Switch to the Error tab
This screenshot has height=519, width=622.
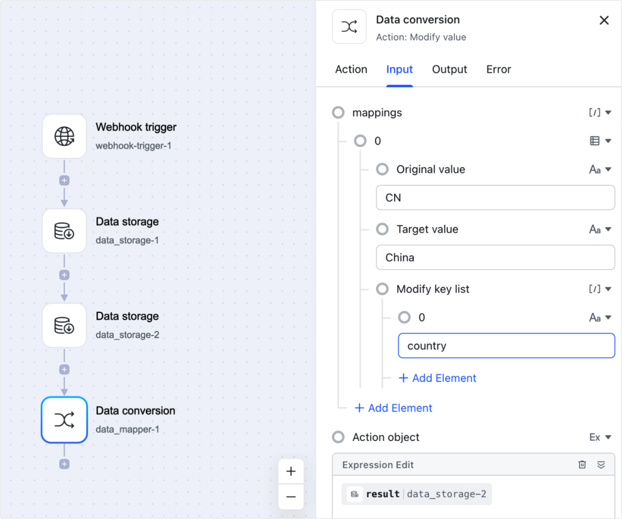[498, 69]
